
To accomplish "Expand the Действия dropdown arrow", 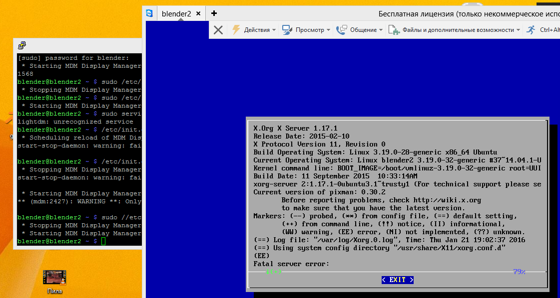I will [x=274, y=30].
